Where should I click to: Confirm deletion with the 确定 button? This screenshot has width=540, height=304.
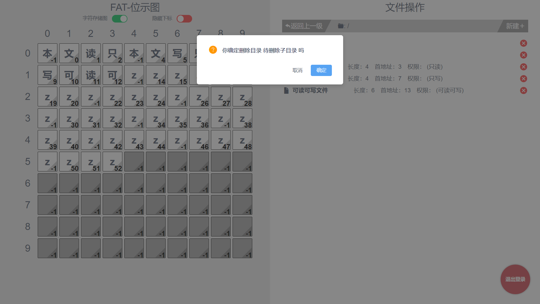coord(321,70)
